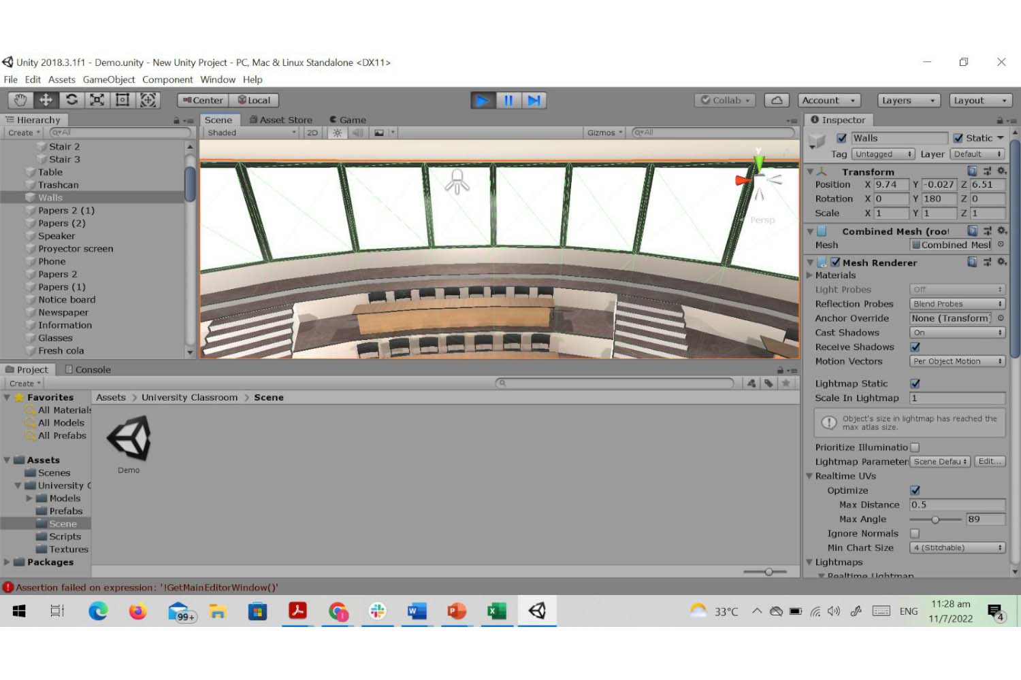
Task: Select Projector screen in Hierarchy
Action: pos(76,249)
